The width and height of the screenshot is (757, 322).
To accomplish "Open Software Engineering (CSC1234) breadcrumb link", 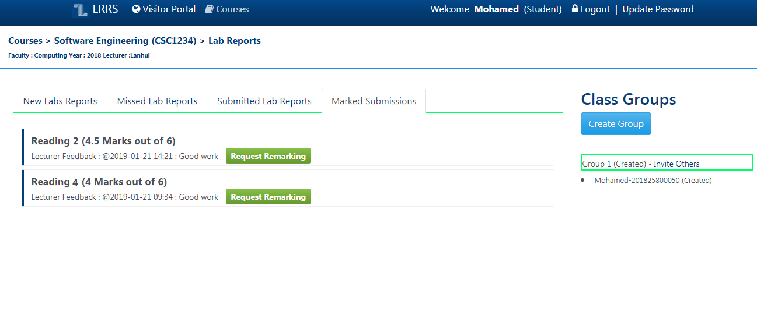I will (125, 41).
